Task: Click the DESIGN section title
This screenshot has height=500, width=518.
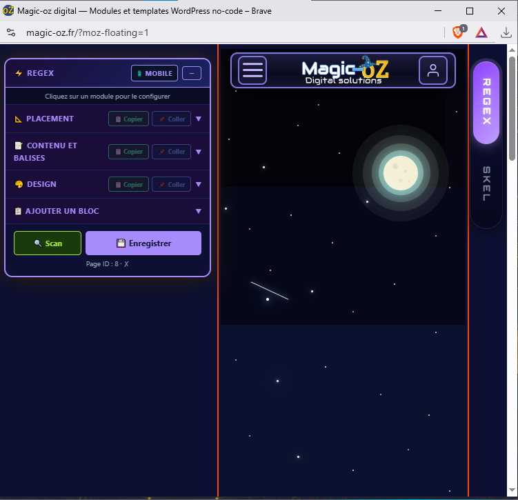Action: tap(41, 184)
